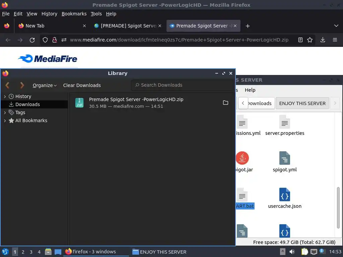Switch to the New Tab tab
This screenshot has width=343, height=257.
pos(52,26)
